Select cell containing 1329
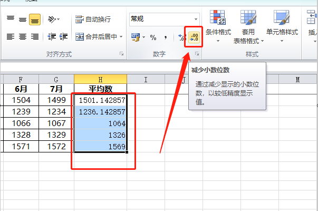318x211 pixels. 56,135
